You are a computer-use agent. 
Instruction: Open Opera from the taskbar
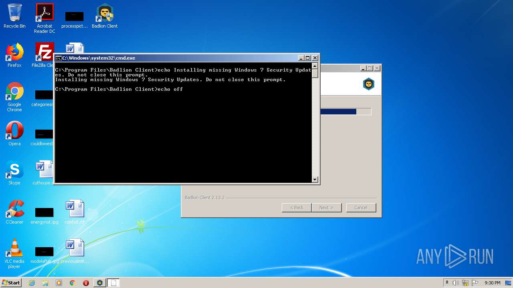(x=86, y=283)
